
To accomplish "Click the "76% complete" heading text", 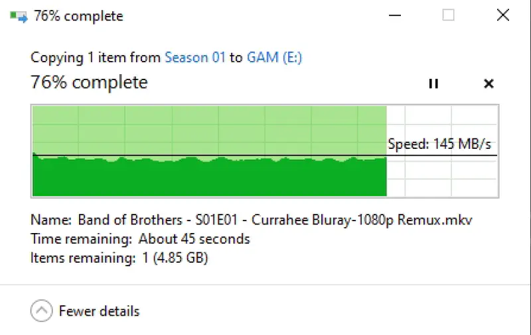I will (x=89, y=83).
